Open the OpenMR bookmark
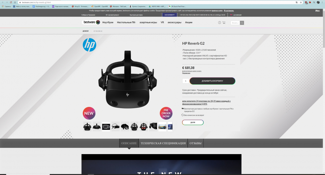The image size is (325, 175). 99,7
